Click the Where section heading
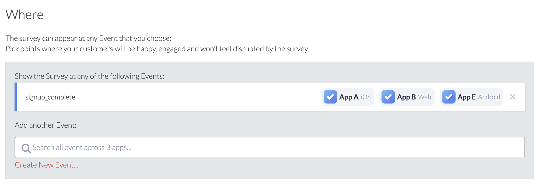The width and height of the screenshot is (539, 185). point(24,15)
